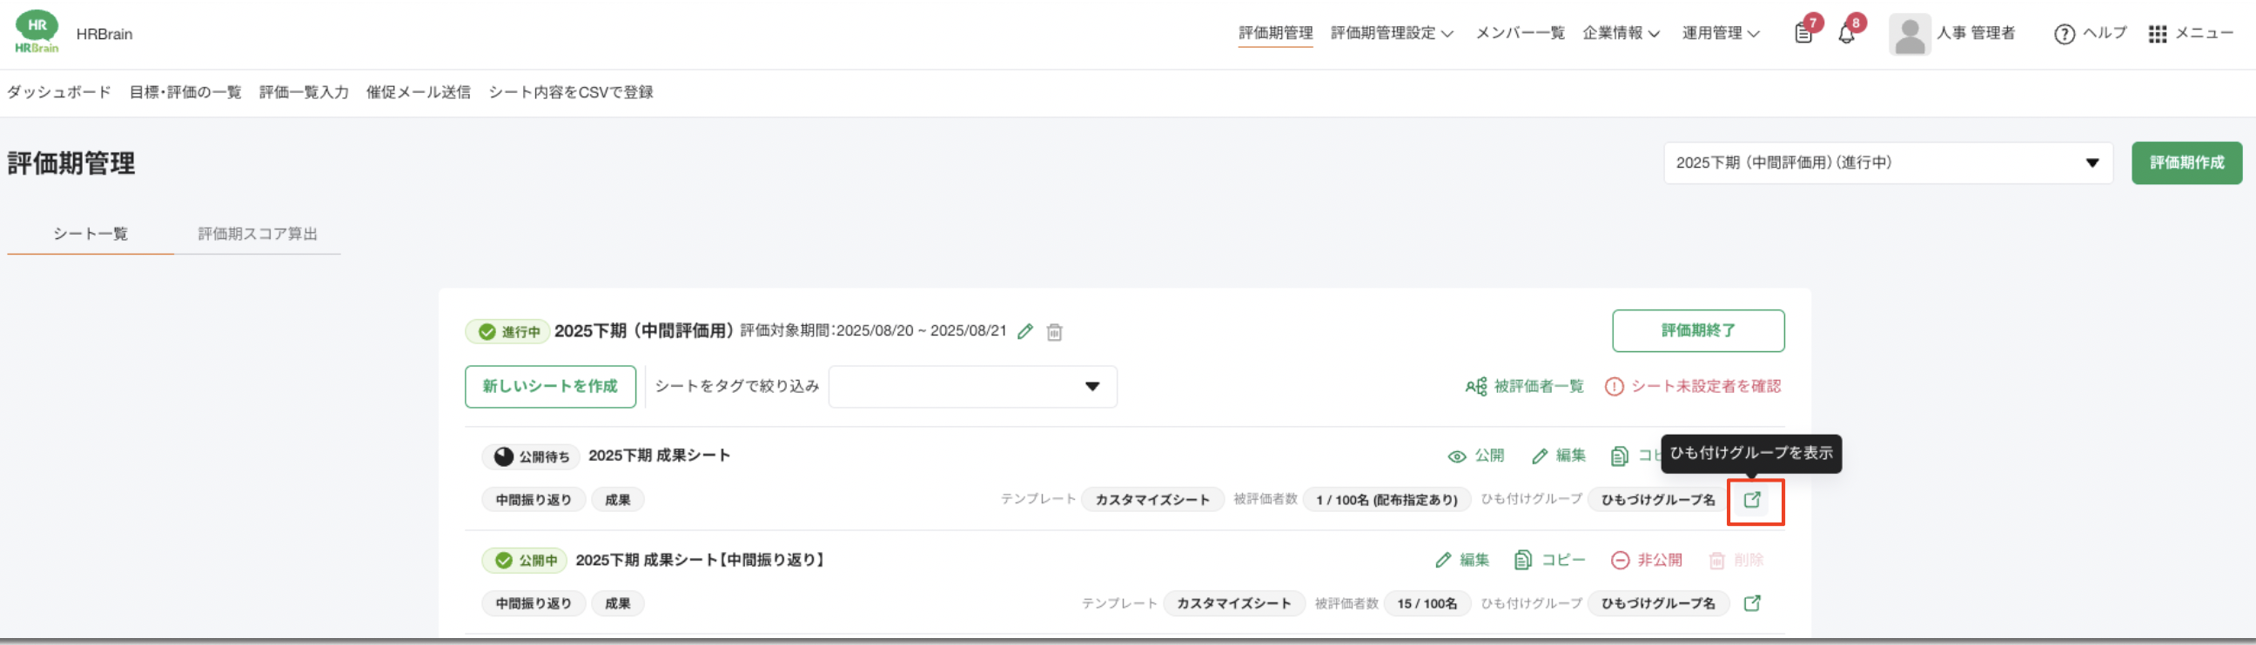Open the notification bell icon
2256x645 pixels.
(x=1846, y=34)
